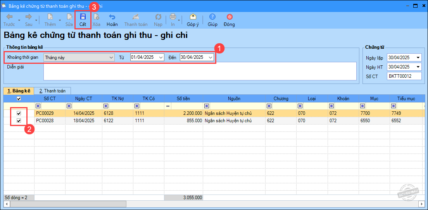Image resolution: width=428 pixels, height=210 pixels.
Task: Click the filter icon under Số CT column
Action: [38, 106]
